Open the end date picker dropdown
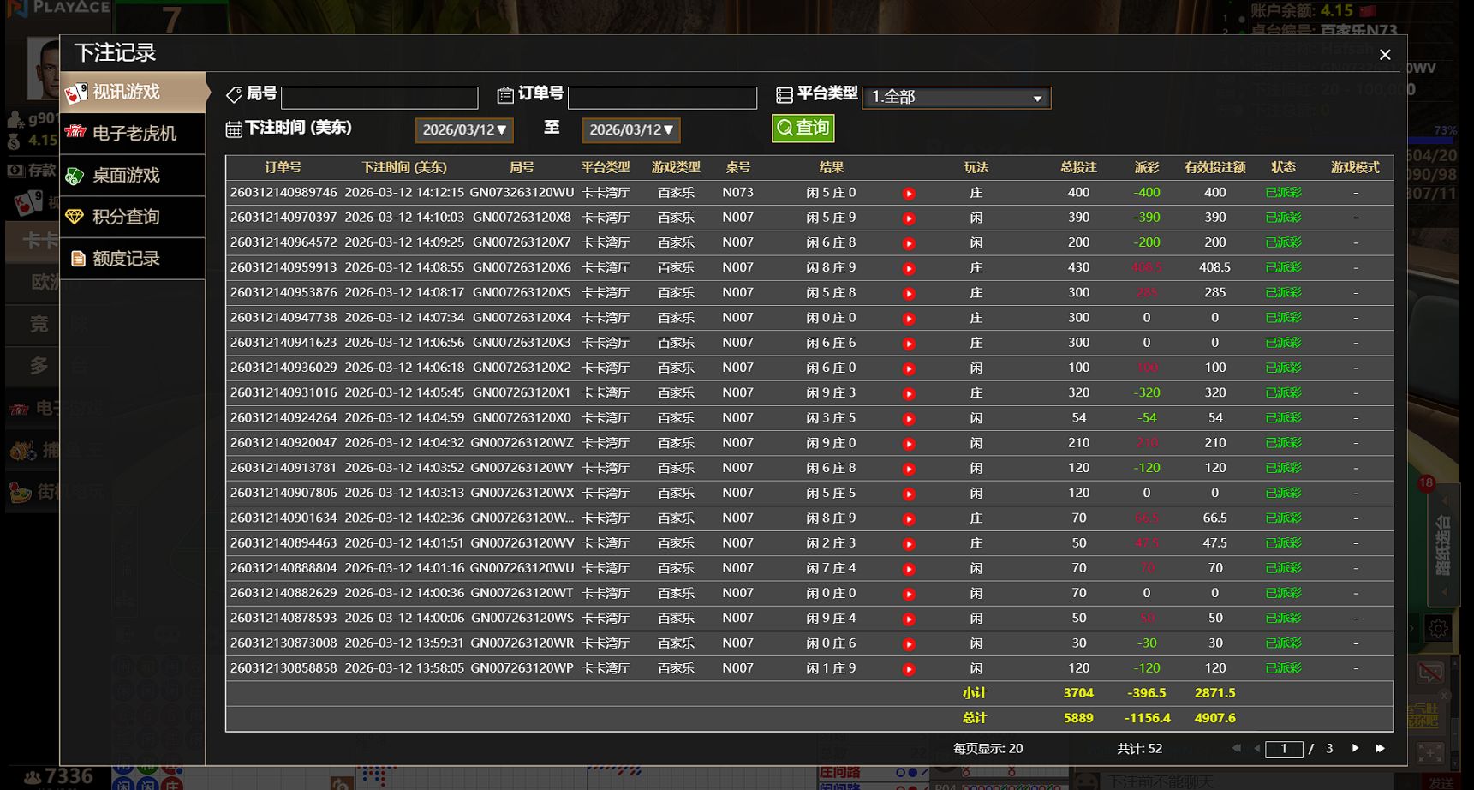Screen dimensions: 1474x790 pos(631,129)
